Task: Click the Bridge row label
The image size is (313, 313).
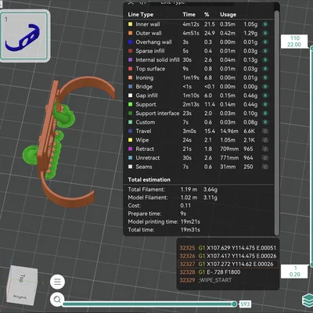Action: [144, 87]
